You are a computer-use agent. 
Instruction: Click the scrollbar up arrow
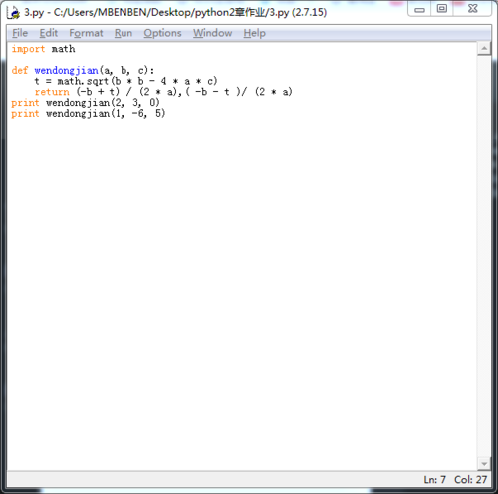(484, 49)
